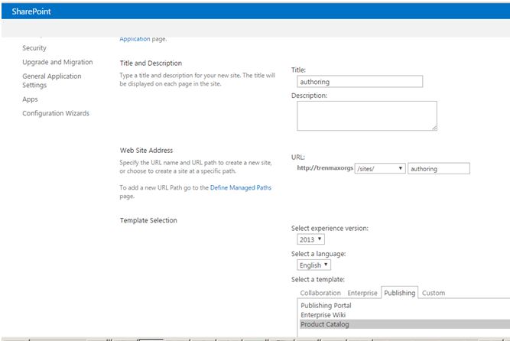
Task: Open the Apps section
Action: coord(30,99)
